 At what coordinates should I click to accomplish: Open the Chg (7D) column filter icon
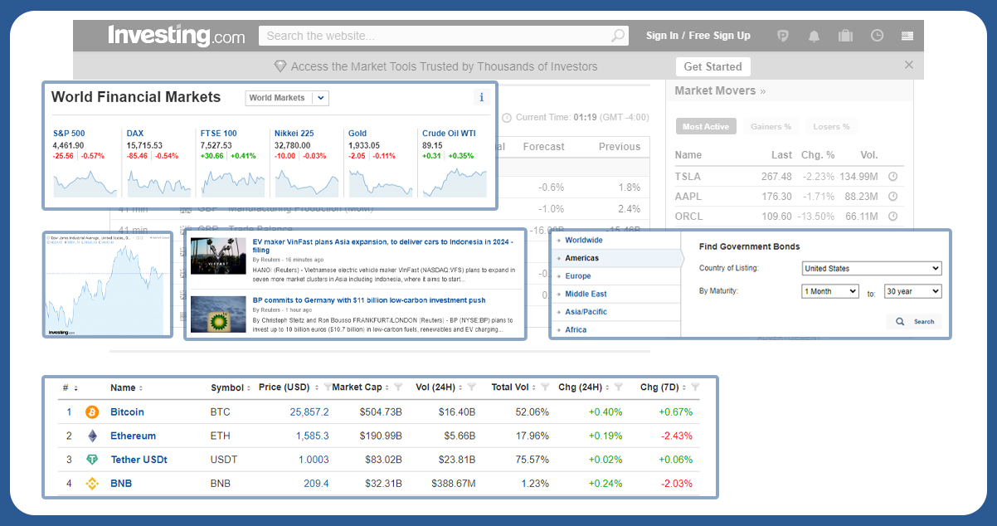pyautogui.click(x=695, y=387)
